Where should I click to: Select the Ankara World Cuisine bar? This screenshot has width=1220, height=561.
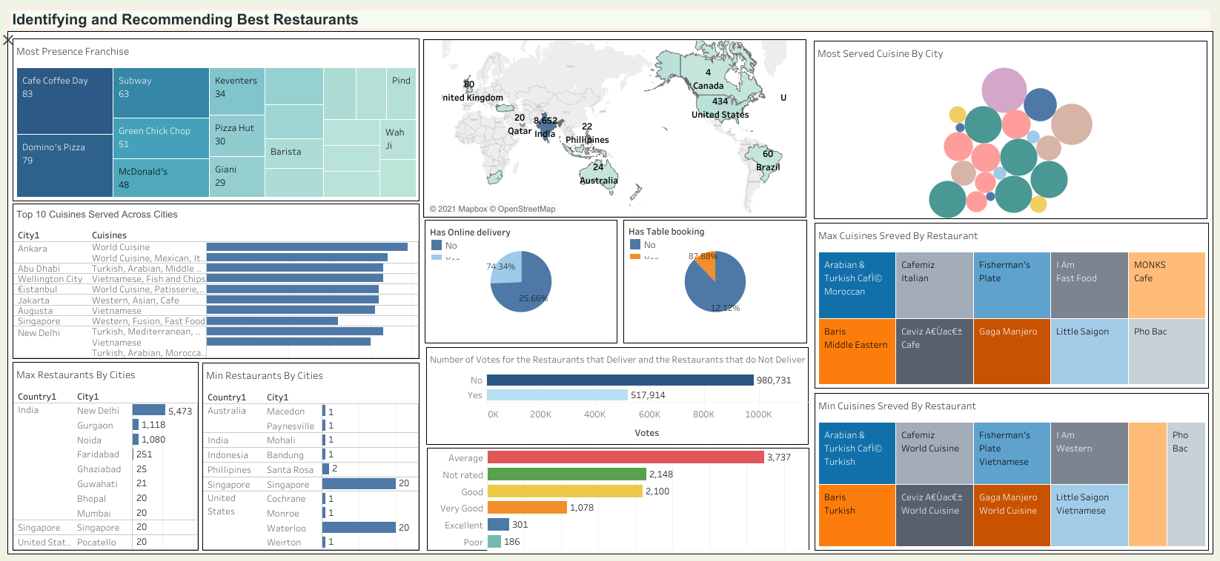click(x=307, y=247)
